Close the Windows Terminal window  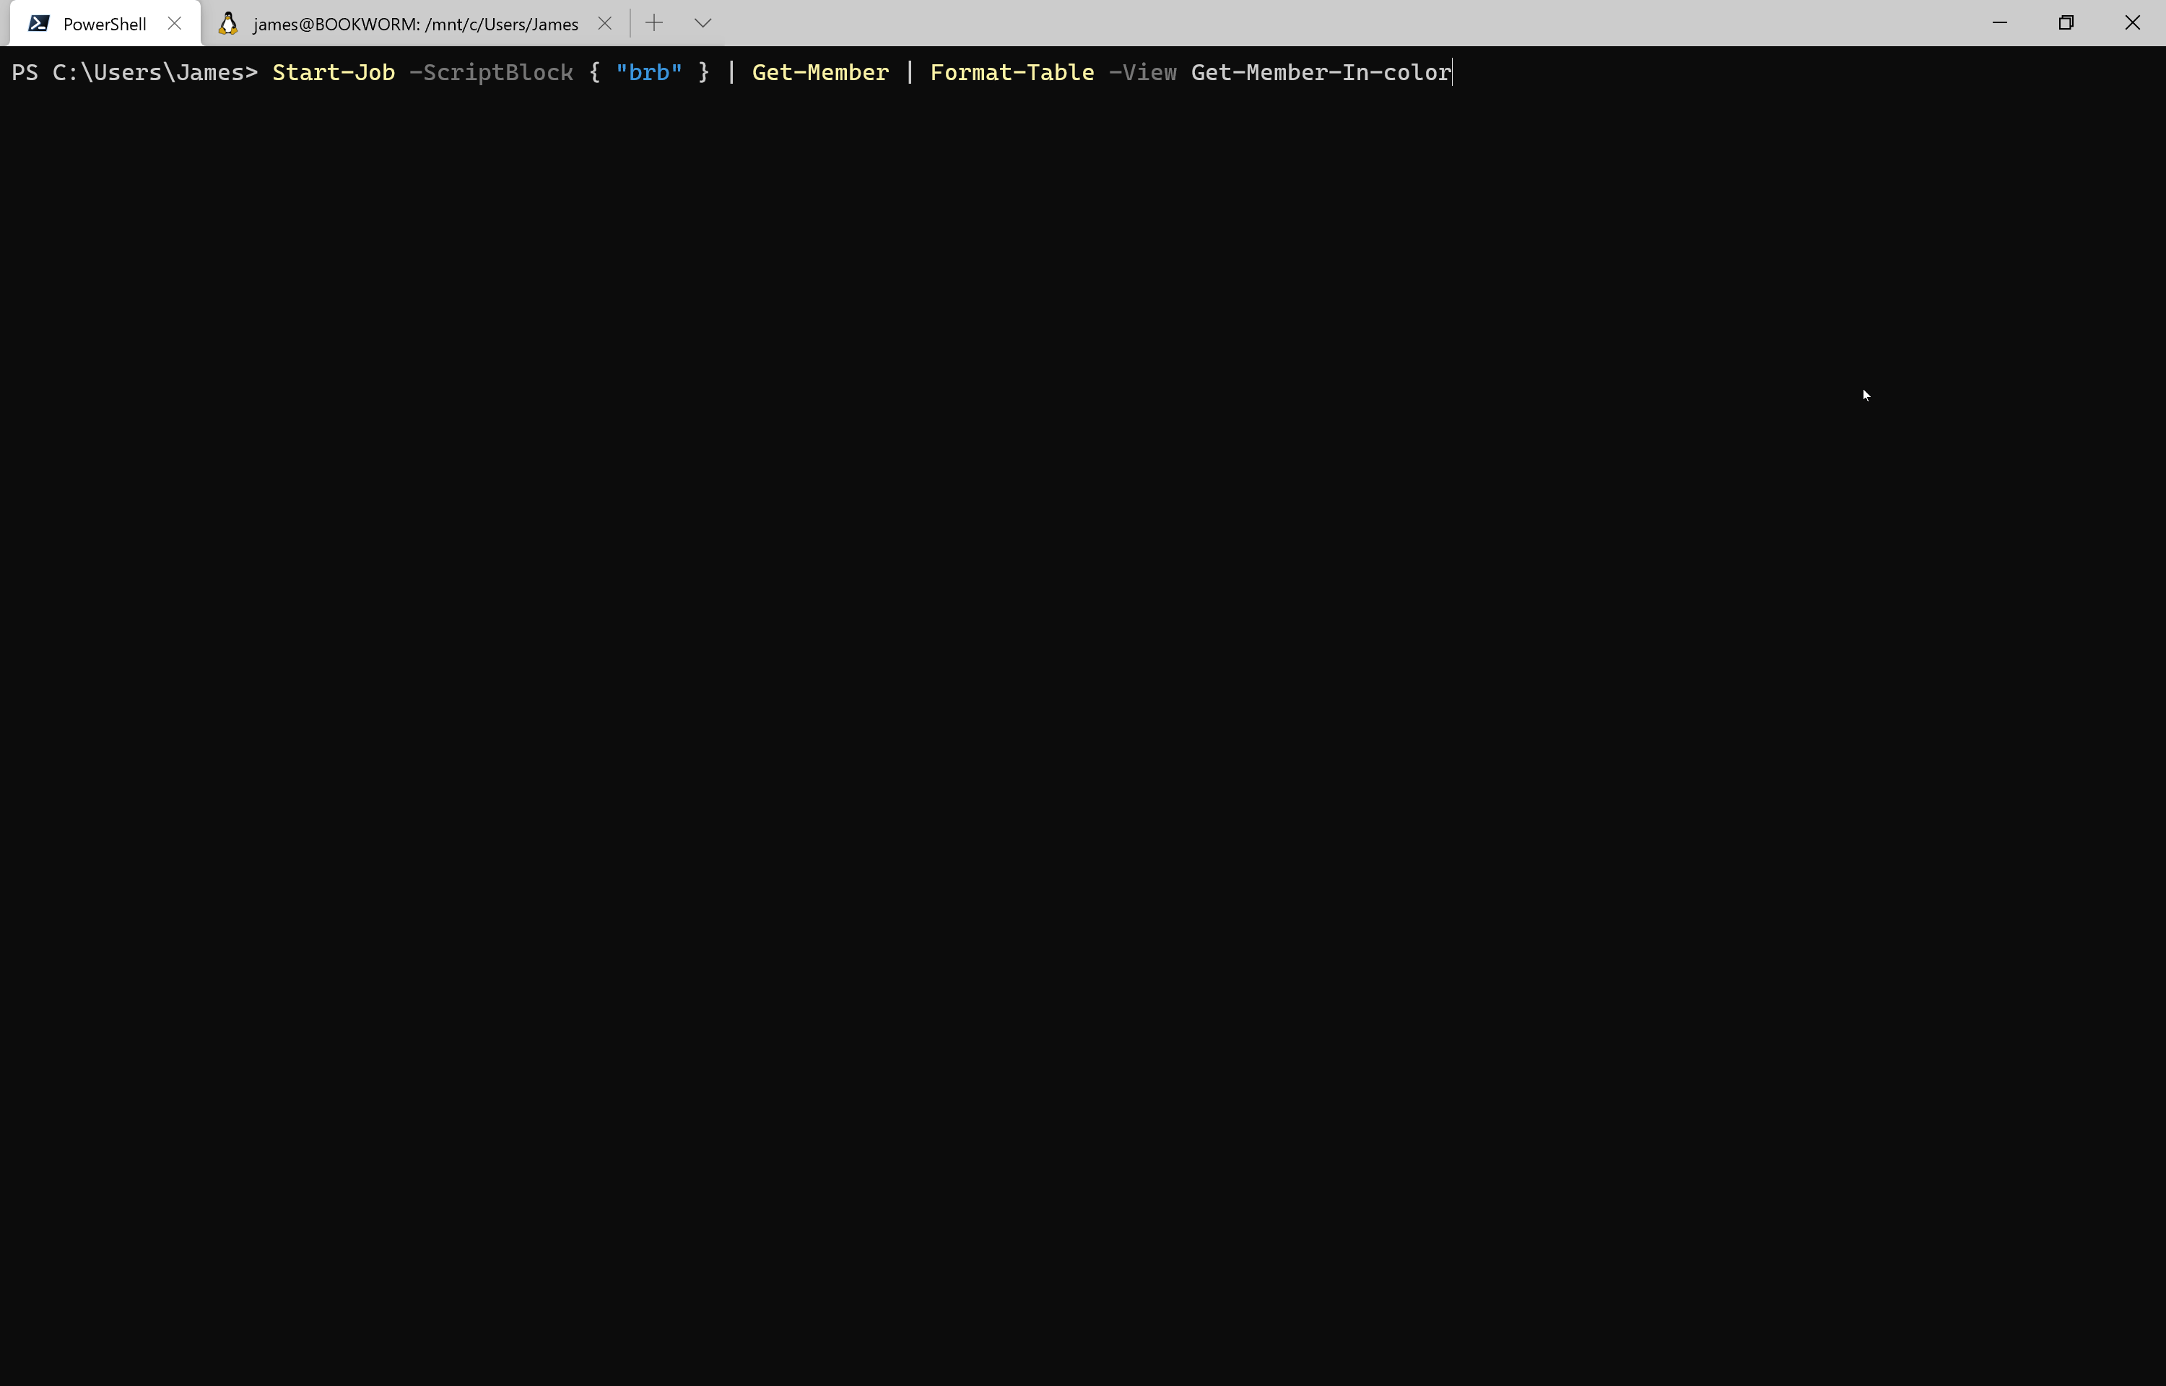click(x=2132, y=22)
